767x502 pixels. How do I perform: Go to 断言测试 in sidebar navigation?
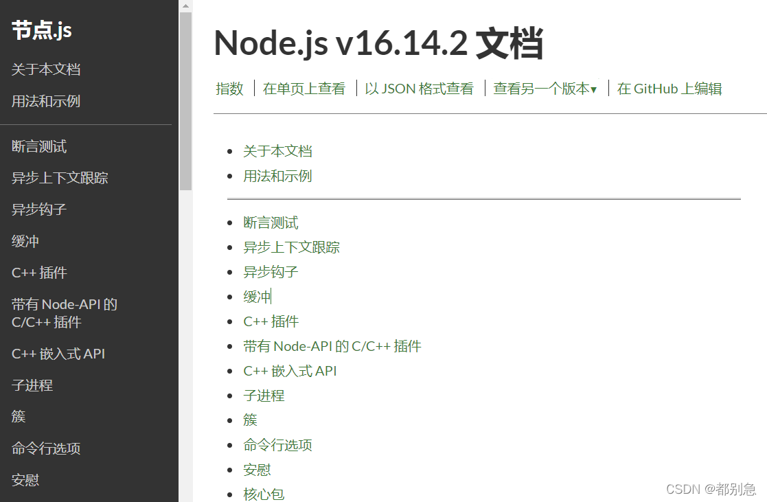point(39,146)
